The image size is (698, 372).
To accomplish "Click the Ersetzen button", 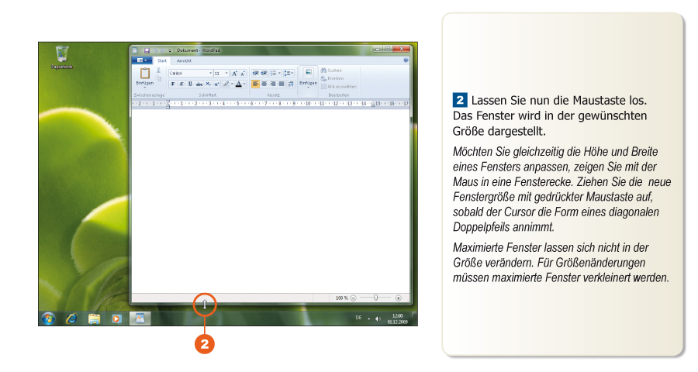I will (x=334, y=78).
